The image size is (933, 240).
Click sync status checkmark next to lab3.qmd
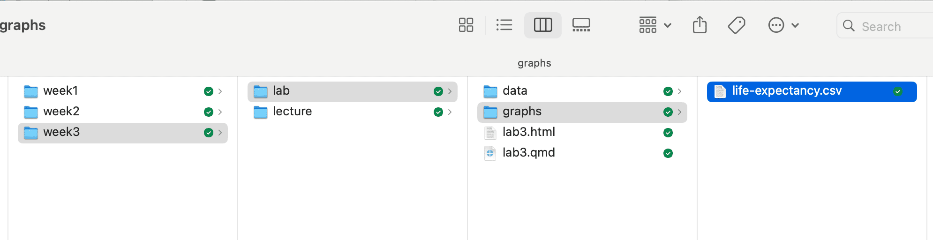coord(668,153)
